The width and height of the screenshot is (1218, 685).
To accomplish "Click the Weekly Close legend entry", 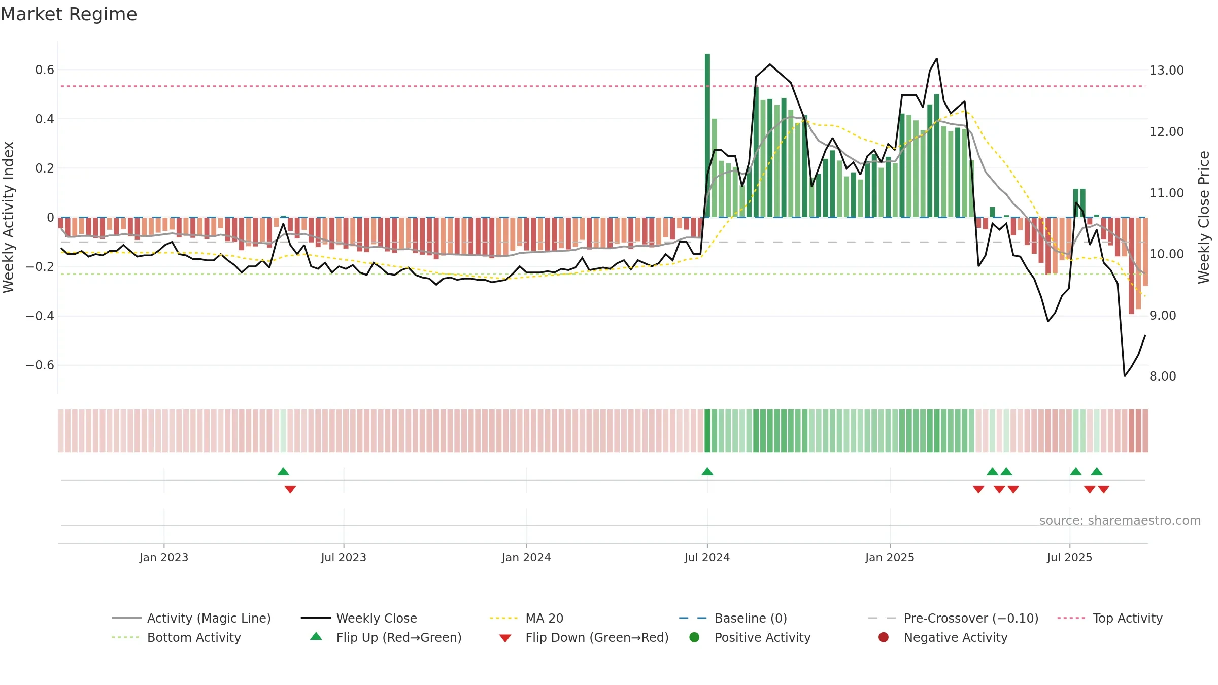I will click(359, 618).
